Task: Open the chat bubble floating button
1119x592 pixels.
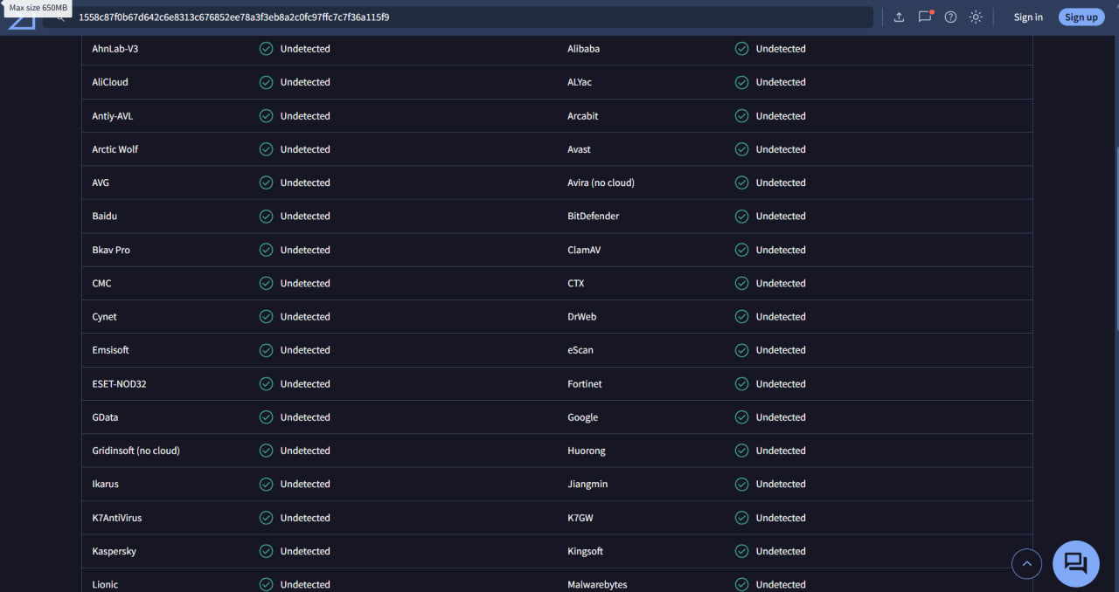Action: point(1075,563)
